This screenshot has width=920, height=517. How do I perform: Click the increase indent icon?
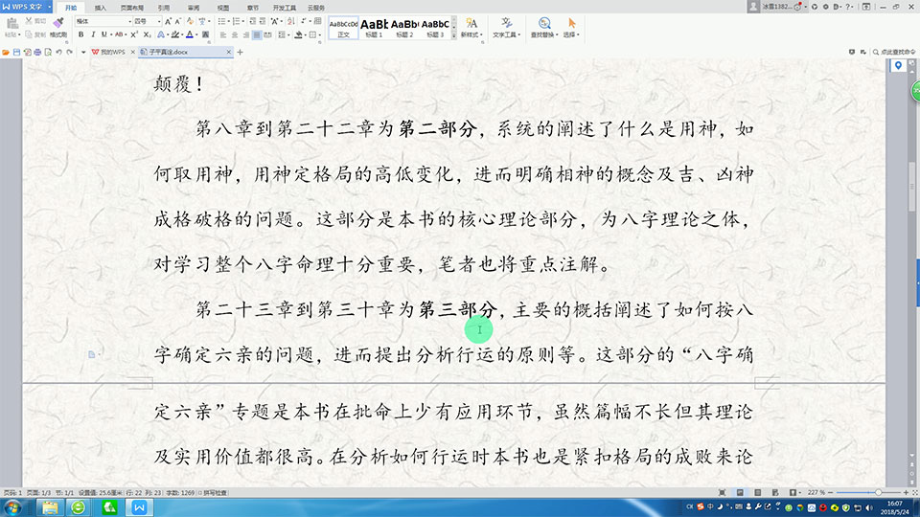pyautogui.click(x=263, y=21)
